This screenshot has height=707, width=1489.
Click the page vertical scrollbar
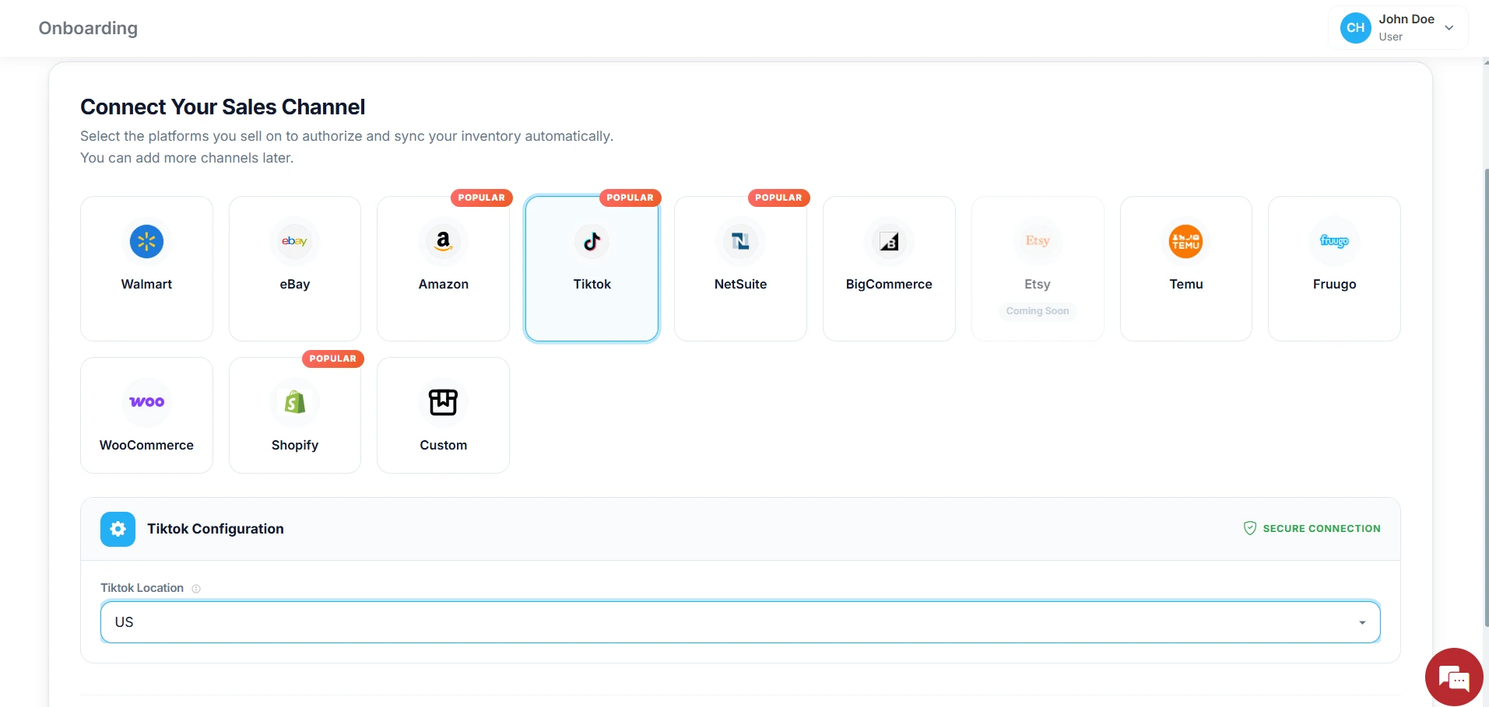[1486, 396]
